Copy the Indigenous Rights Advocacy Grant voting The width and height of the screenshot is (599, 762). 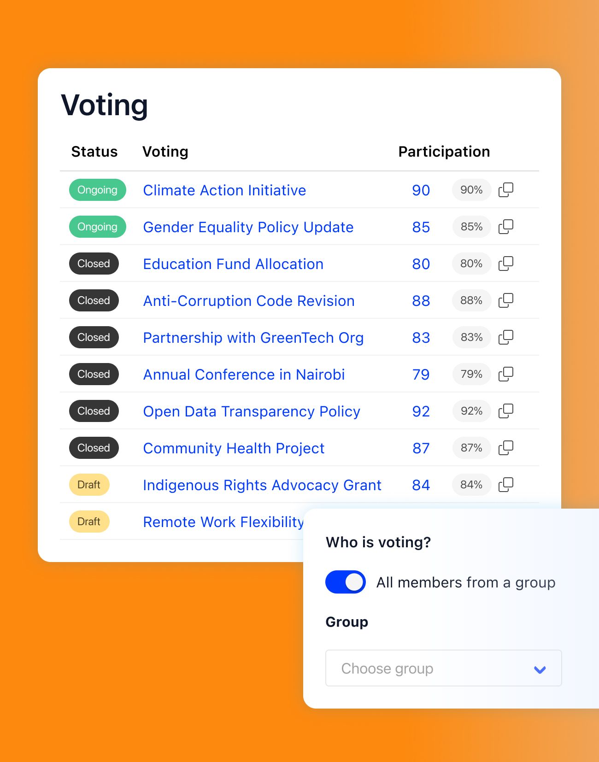(x=506, y=485)
